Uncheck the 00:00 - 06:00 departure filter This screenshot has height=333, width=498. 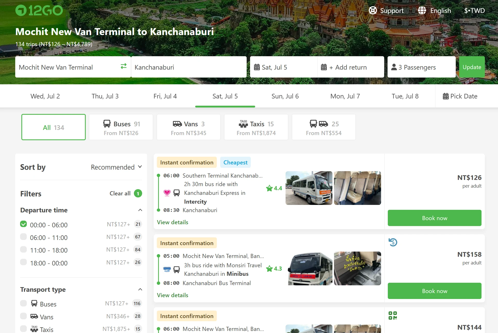pyautogui.click(x=23, y=224)
